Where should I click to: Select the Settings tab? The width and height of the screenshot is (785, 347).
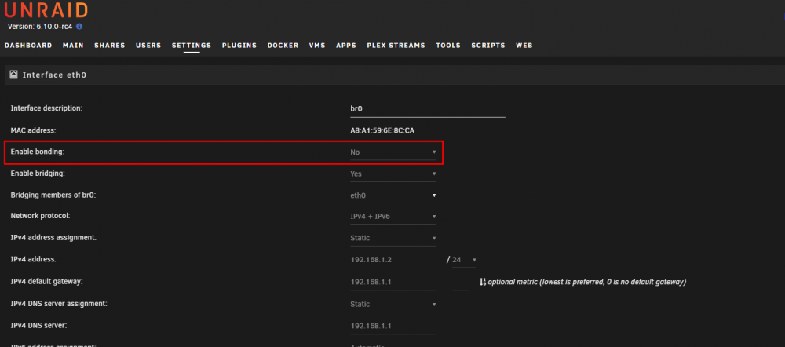tap(192, 45)
